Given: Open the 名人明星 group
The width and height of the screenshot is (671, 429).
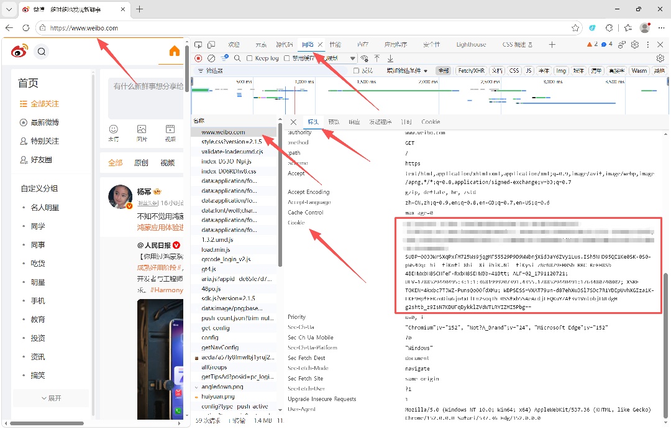Looking at the screenshot, I should pyautogui.click(x=45, y=208).
